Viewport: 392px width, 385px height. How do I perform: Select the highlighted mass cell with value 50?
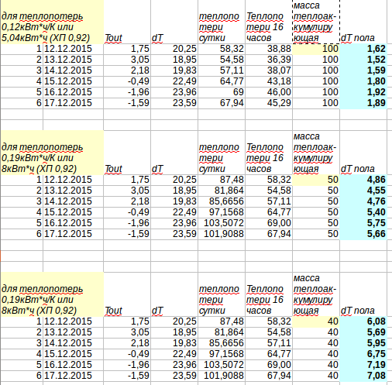316,180
